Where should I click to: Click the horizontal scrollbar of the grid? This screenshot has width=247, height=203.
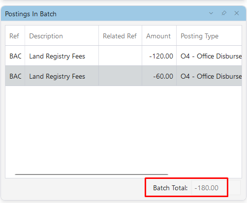coord(92,174)
